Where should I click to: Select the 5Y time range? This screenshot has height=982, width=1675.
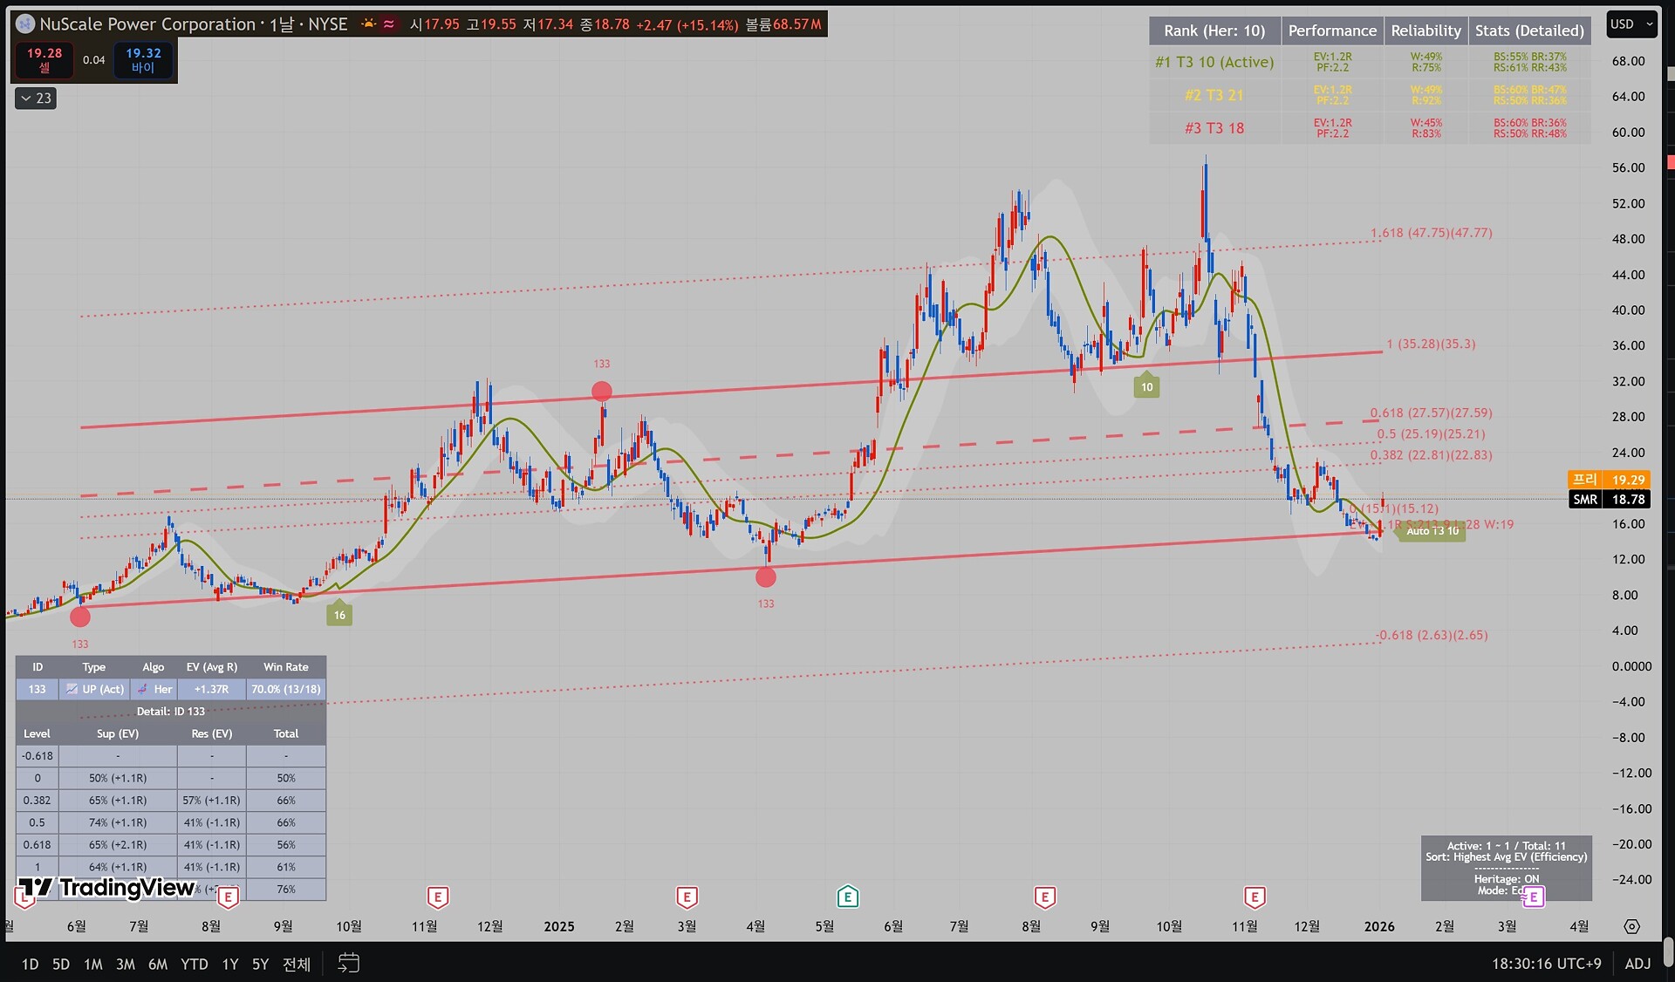pos(261,964)
